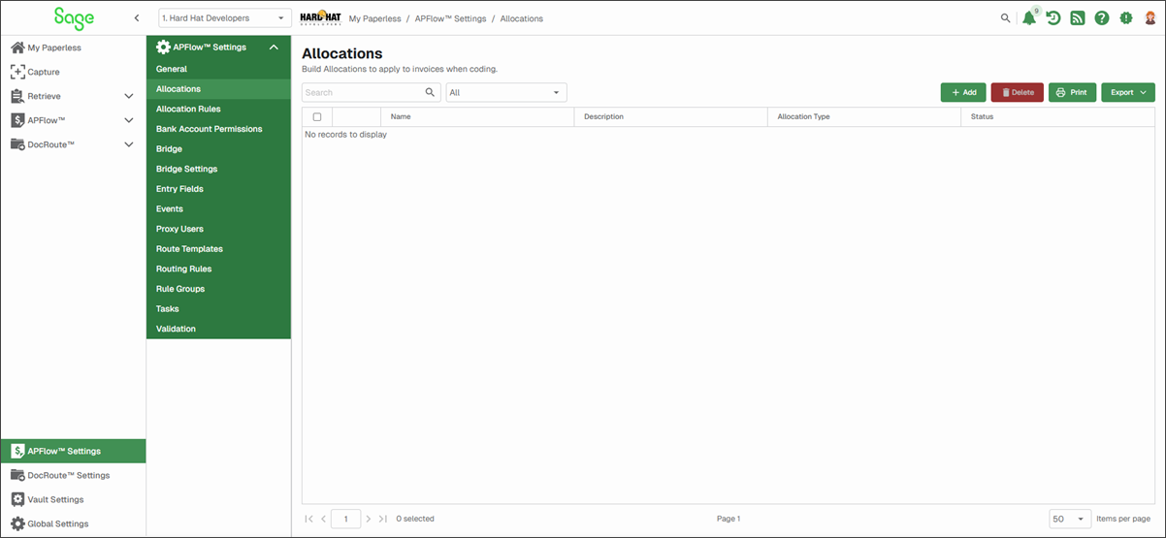Open the user profile avatar
Screen dimensions: 1166x538
point(1150,17)
